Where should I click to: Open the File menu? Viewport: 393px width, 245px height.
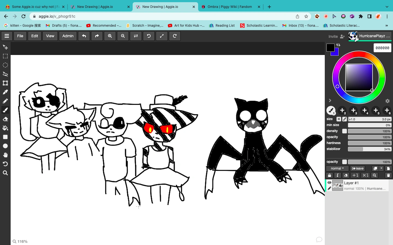coord(20,36)
